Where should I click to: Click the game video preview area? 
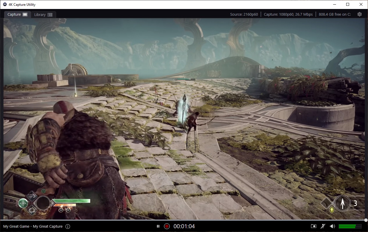coord(184,119)
